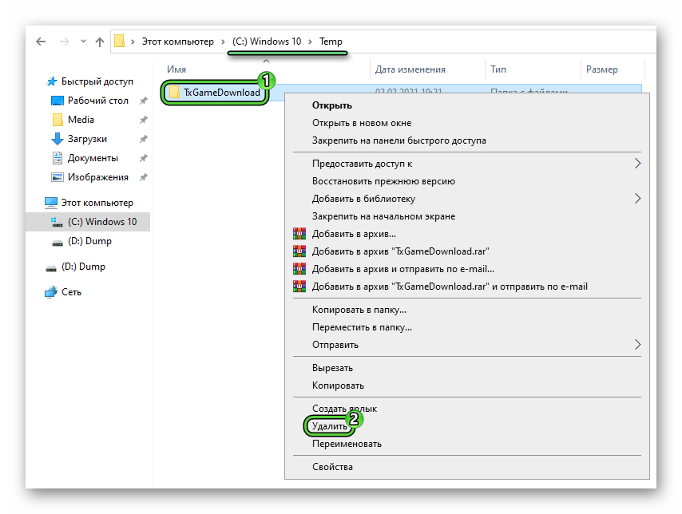This screenshot has height=514, width=682.
Task: Click 'Этот компьютер' in the address breadcrumb
Action: [x=177, y=42]
